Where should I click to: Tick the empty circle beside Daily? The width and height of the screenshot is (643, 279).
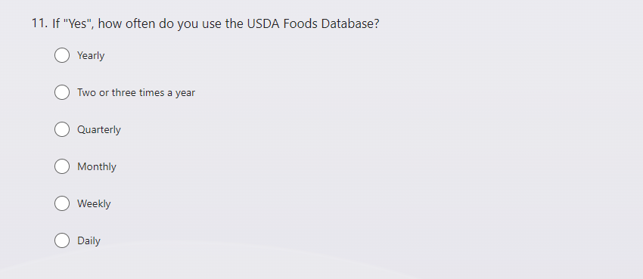point(62,240)
